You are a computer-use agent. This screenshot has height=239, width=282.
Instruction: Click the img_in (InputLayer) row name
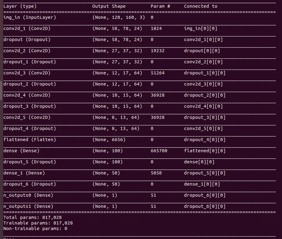tap(30, 18)
